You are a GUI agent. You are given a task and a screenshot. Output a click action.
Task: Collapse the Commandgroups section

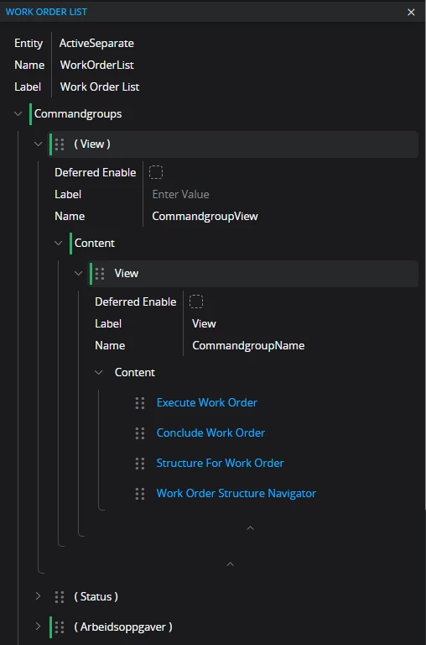pos(18,113)
